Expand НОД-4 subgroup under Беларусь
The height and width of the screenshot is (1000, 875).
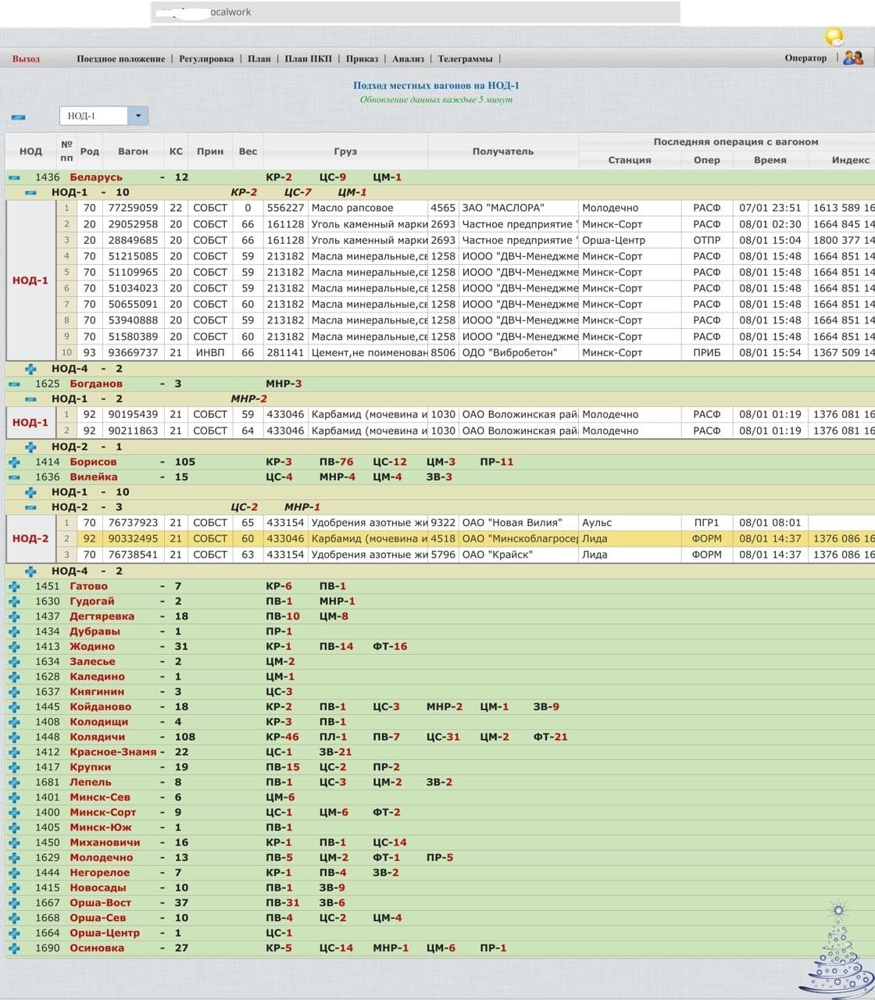pos(30,369)
